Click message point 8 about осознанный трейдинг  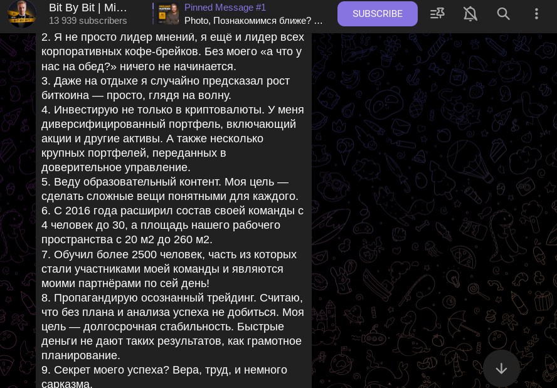[x=172, y=327]
